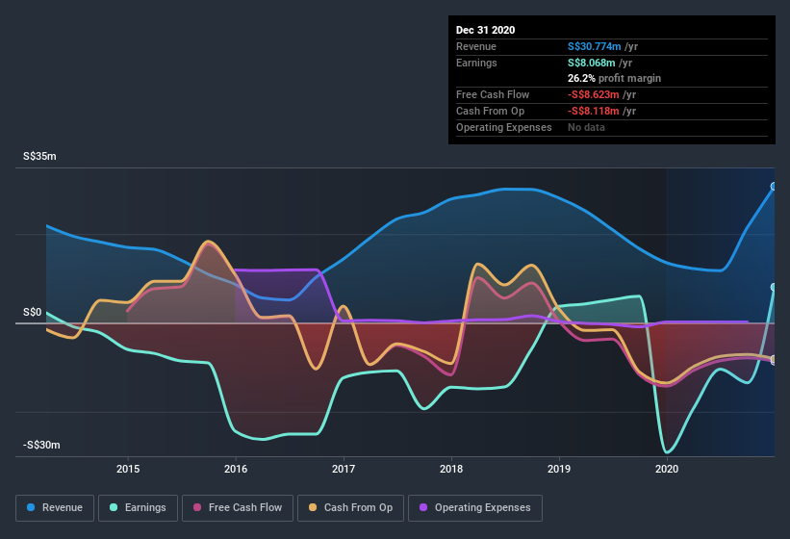Click the teal Earnings legend dot
Viewport: 790px width, 539px height.
114,507
